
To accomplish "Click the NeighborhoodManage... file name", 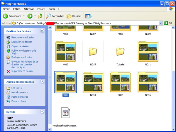I will 65,126.
